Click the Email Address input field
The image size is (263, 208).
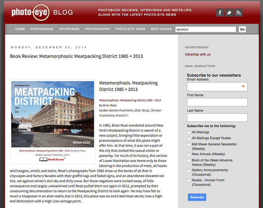tap(217, 87)
